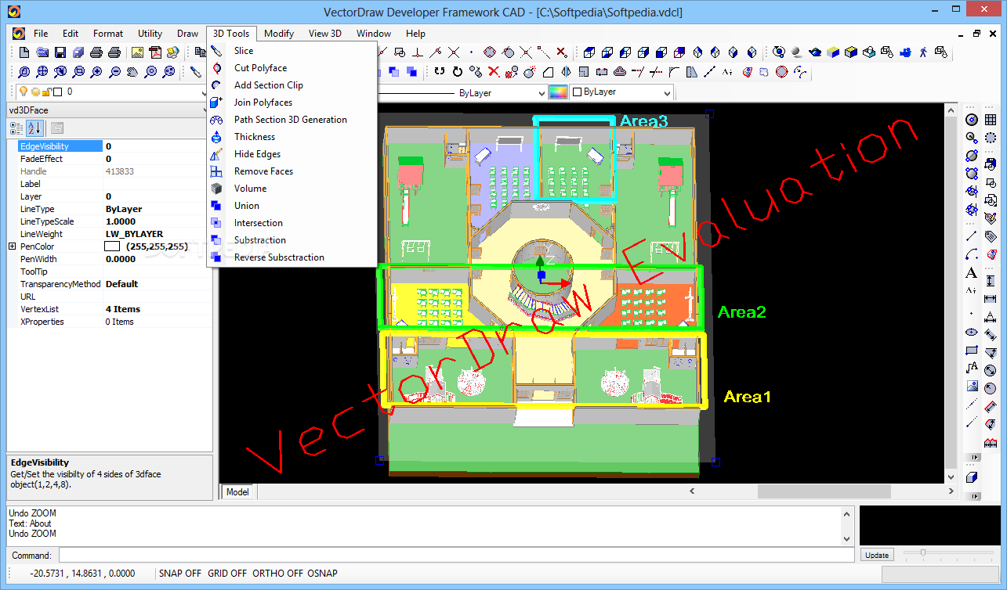Select the Insert Image tool in right toolbar
Viewport: 1007px width, 590px height.
[x=972, y=385]
